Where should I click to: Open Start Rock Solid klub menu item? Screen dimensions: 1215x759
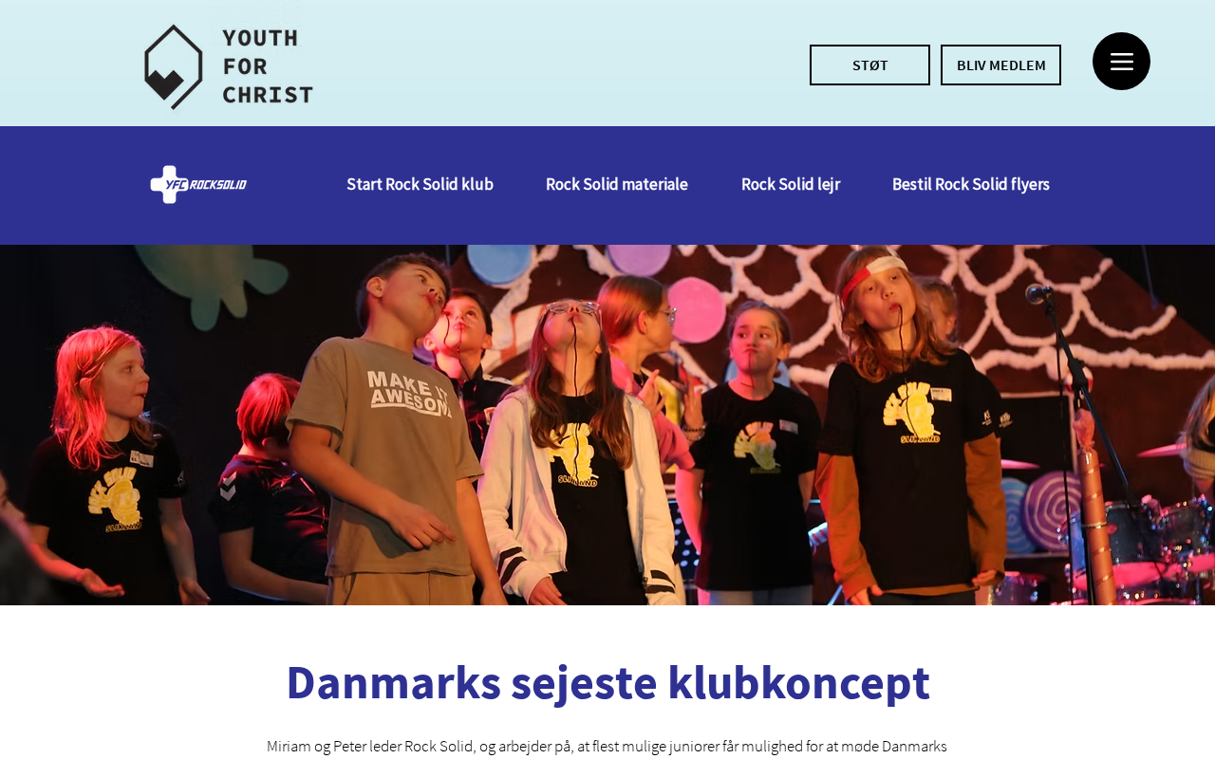click(x=420, y=184)
